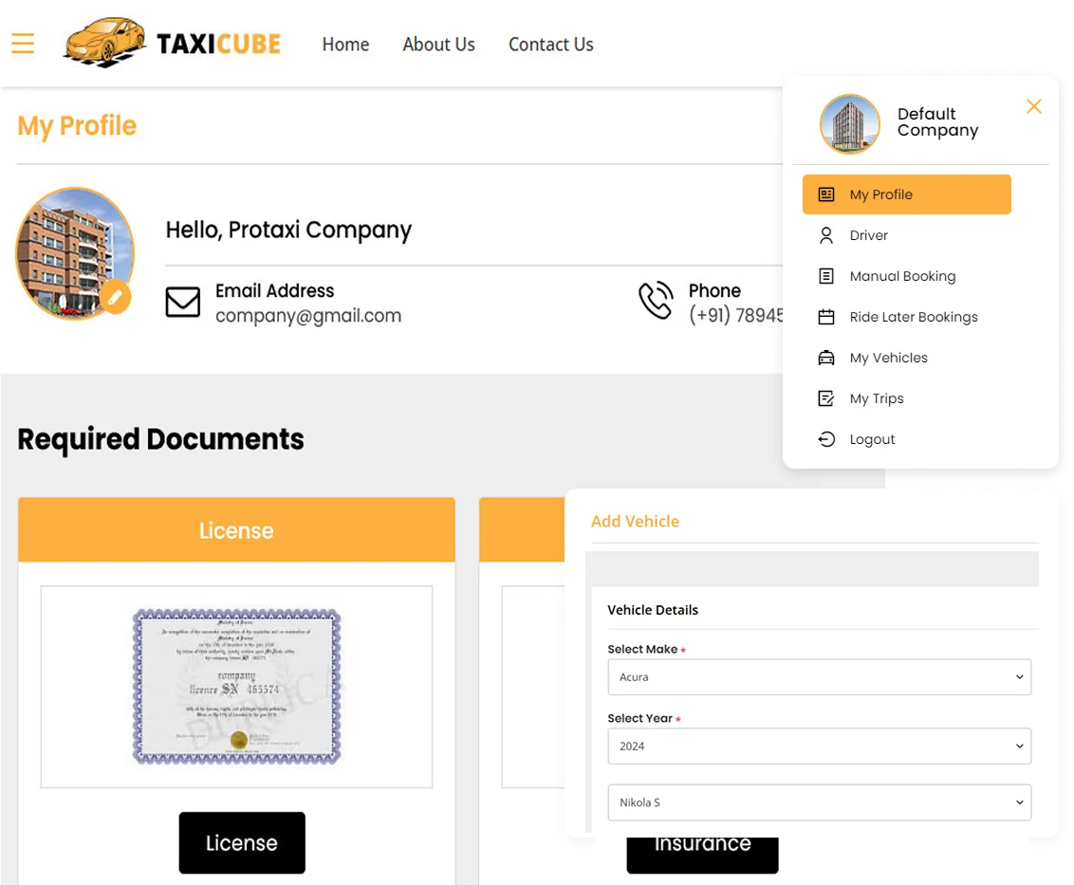Click the License upload button
This screenshot has width=1074, height=885.
(241, 842)
